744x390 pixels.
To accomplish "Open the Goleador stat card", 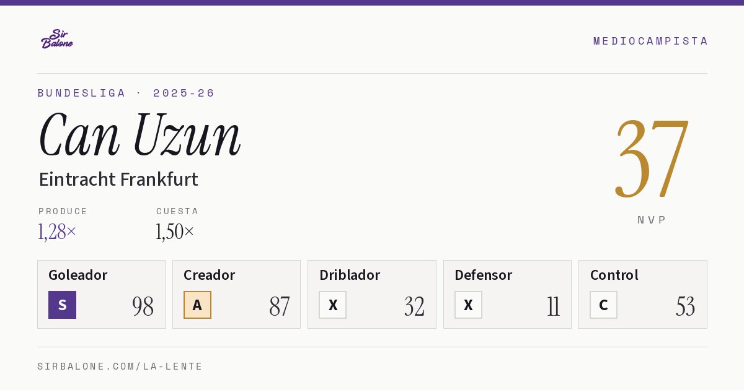I will 101,294.
